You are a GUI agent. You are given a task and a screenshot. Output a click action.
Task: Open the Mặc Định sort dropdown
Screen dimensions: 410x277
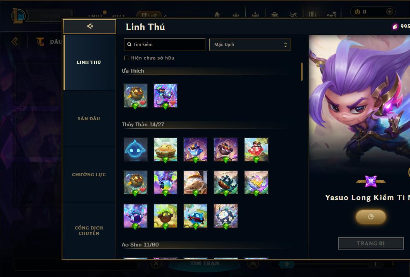(x=250, y=44)
